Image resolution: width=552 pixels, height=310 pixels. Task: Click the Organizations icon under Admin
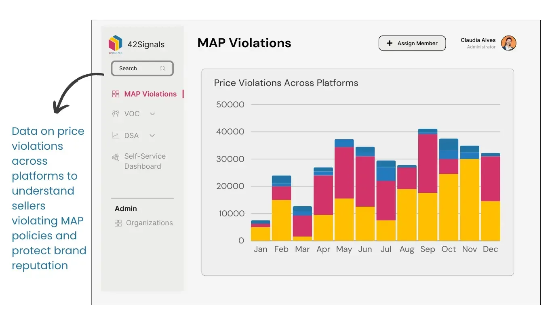point(117,222)
